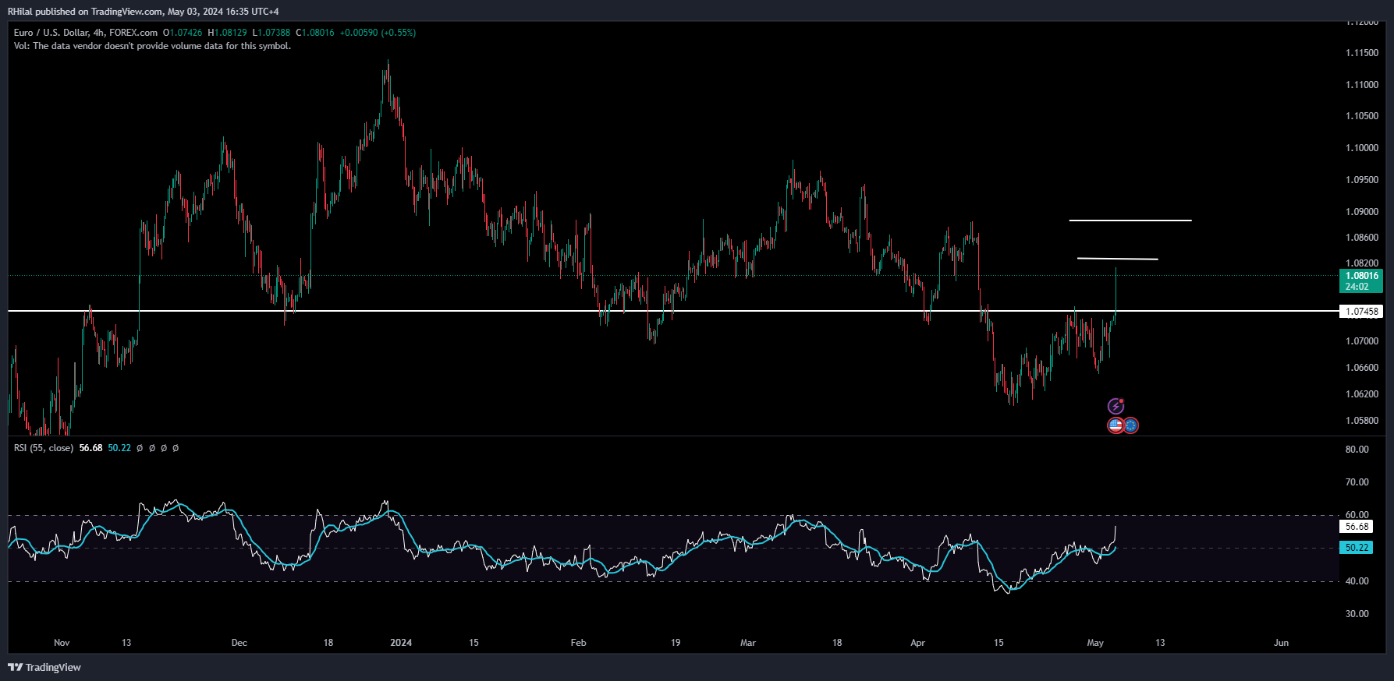Click the 70.00 RSI axis label
The width and height of the screenshot is (1394, 681).
click(1357, 482)
